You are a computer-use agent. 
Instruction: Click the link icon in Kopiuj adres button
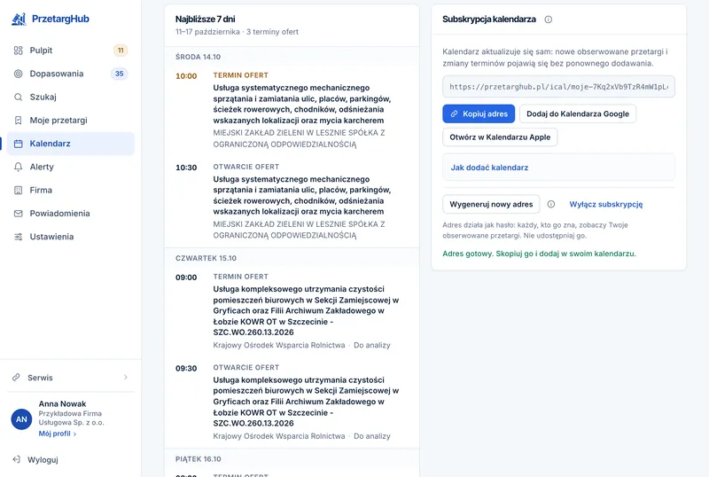454,114
